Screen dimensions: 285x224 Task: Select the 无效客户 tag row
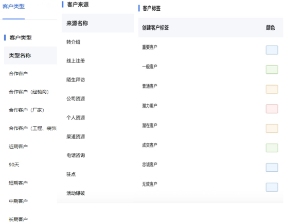pyautogui.click(x=210, y=184)
